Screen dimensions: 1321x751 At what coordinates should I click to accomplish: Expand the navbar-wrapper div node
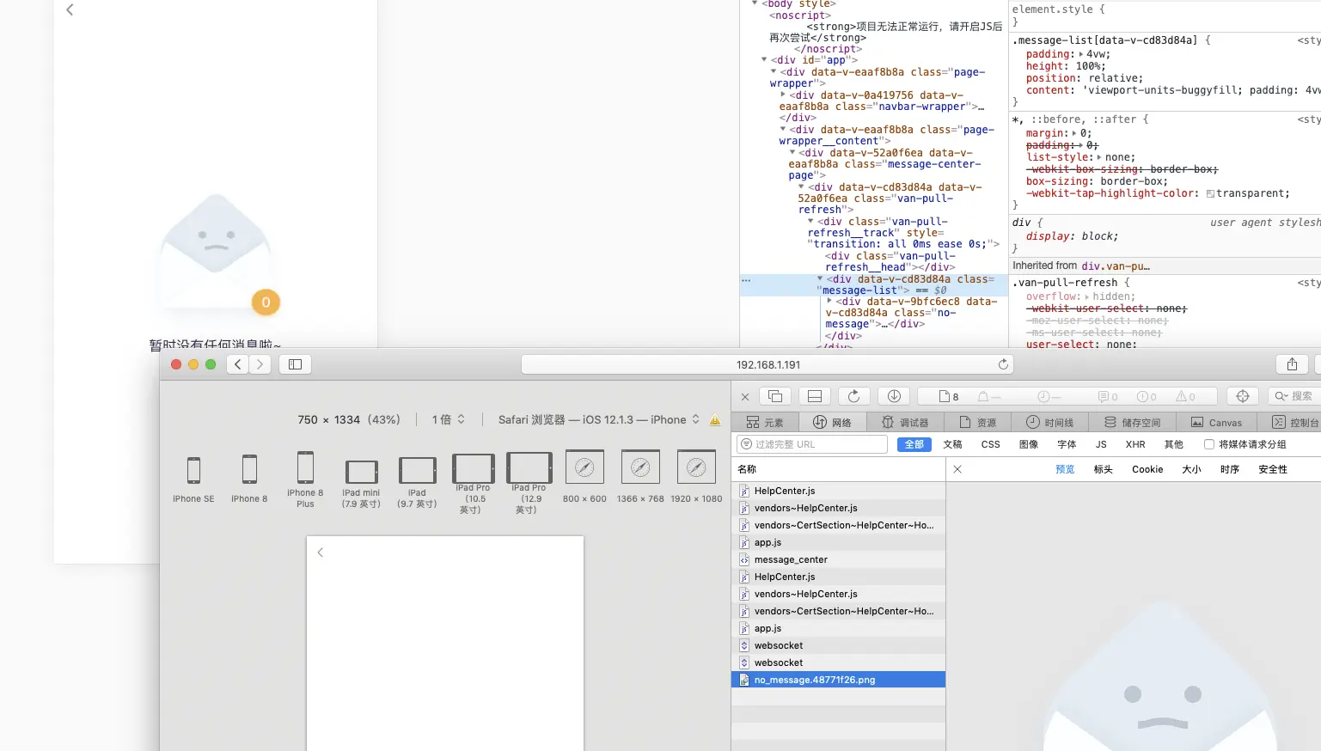(783, 95)
